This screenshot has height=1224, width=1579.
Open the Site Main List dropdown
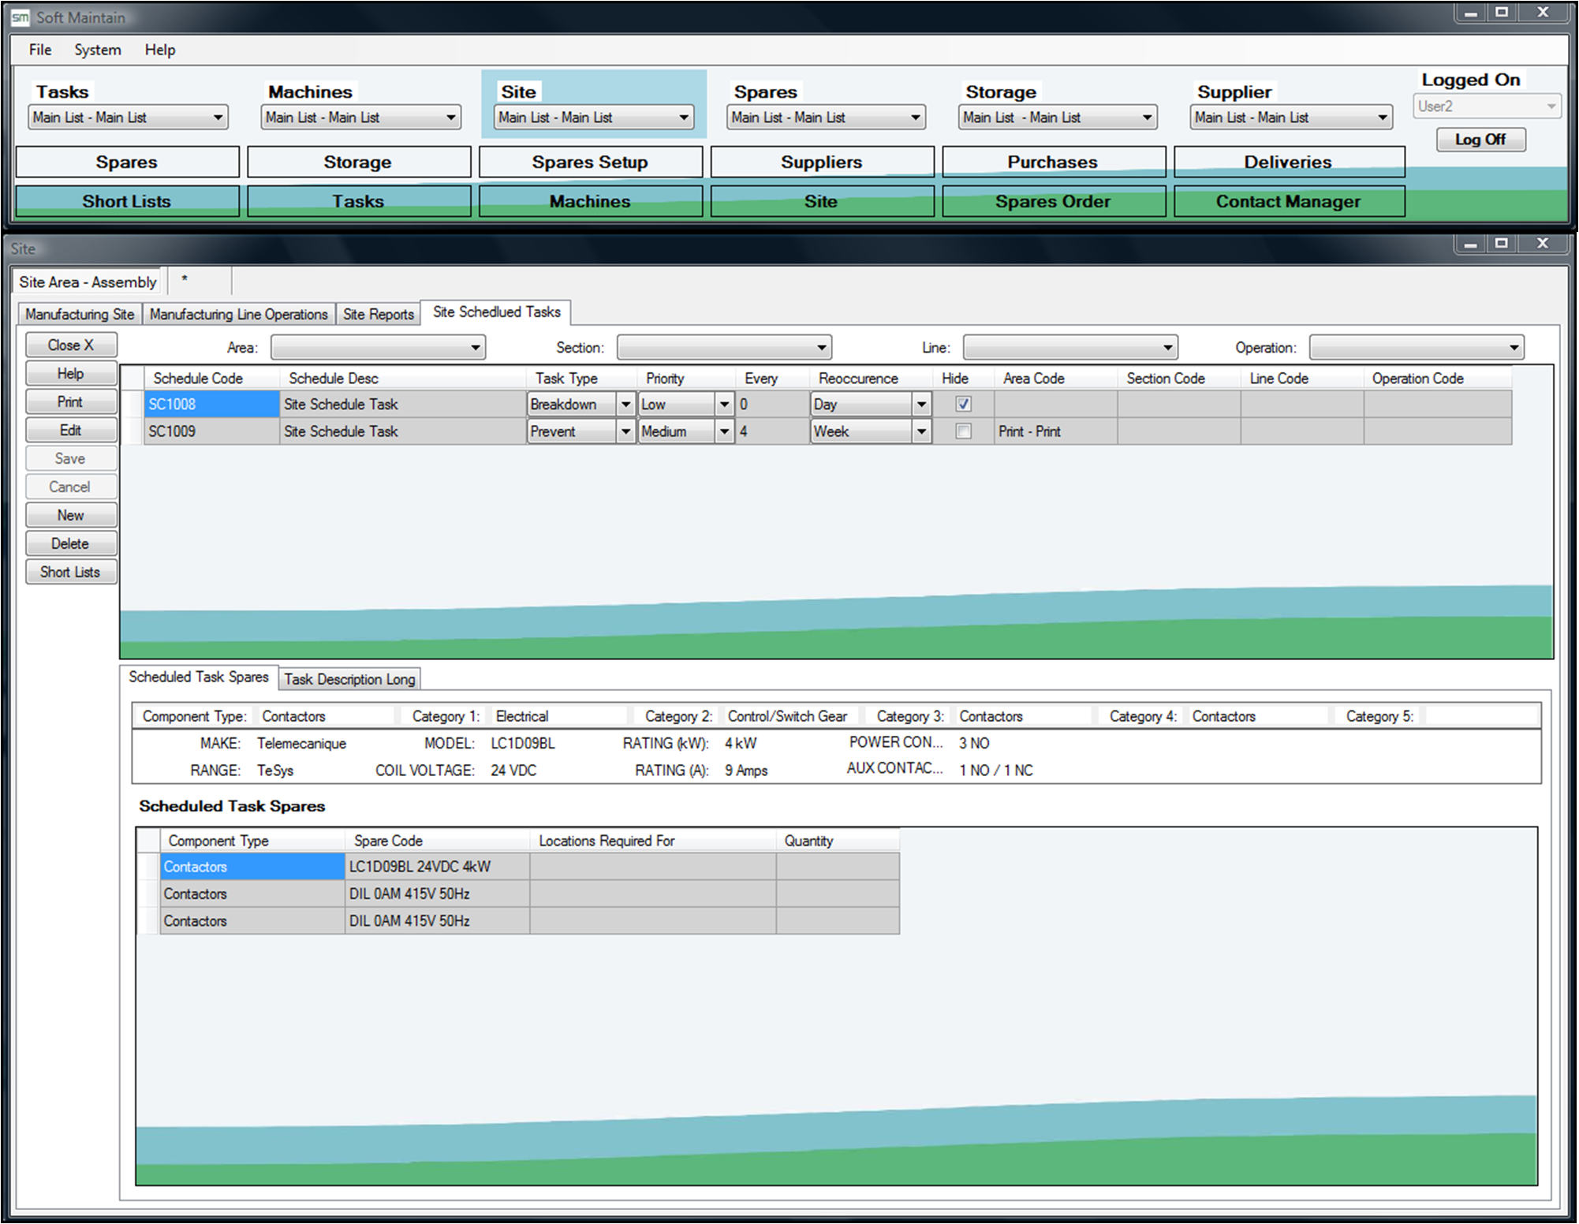tap(594, 118)
